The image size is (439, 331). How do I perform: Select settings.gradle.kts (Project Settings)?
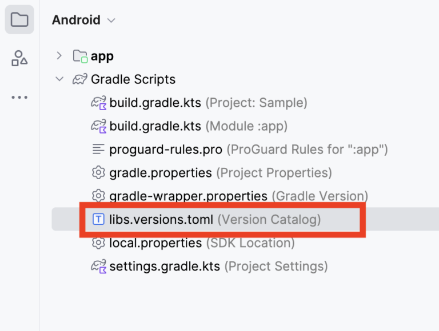pos(165,266)
